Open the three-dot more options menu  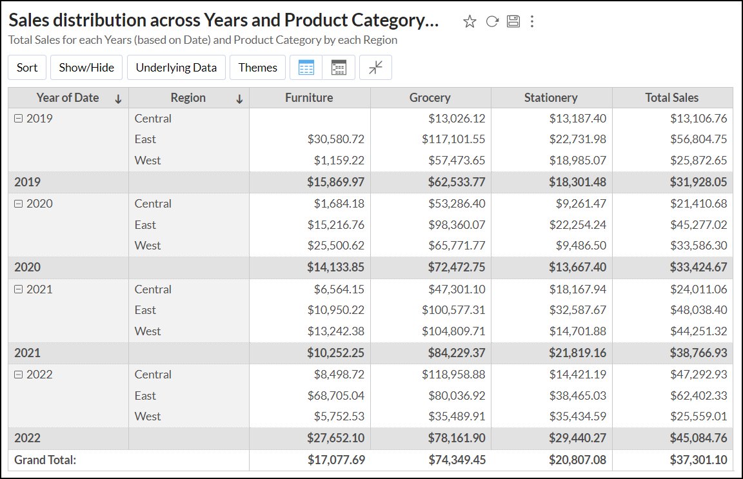(x=532, y=22)
